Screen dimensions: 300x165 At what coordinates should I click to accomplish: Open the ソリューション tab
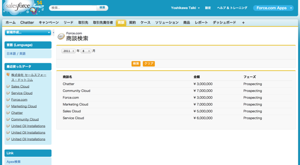167,22
